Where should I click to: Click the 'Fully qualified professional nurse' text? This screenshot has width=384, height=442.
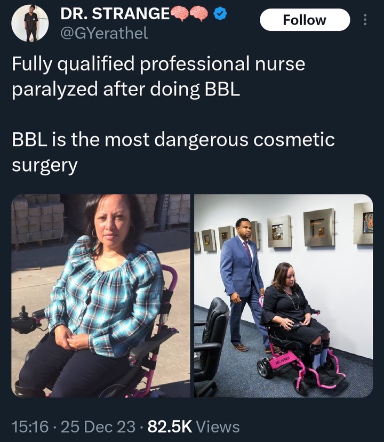[158, 64]
